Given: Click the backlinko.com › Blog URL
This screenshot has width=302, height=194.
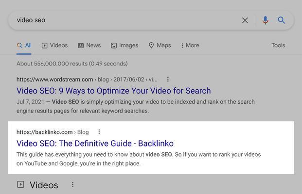Looking at the screenshot, I should point(53,132).
